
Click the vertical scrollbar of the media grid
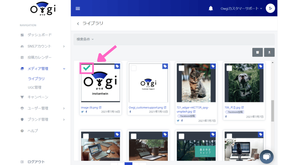(273, 111)
